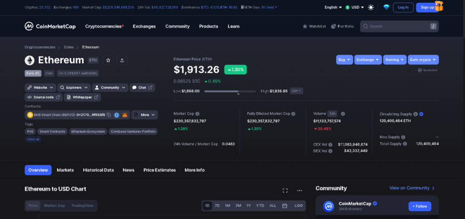Open View on Community link

pyautogui.click(x=412, y=188)
